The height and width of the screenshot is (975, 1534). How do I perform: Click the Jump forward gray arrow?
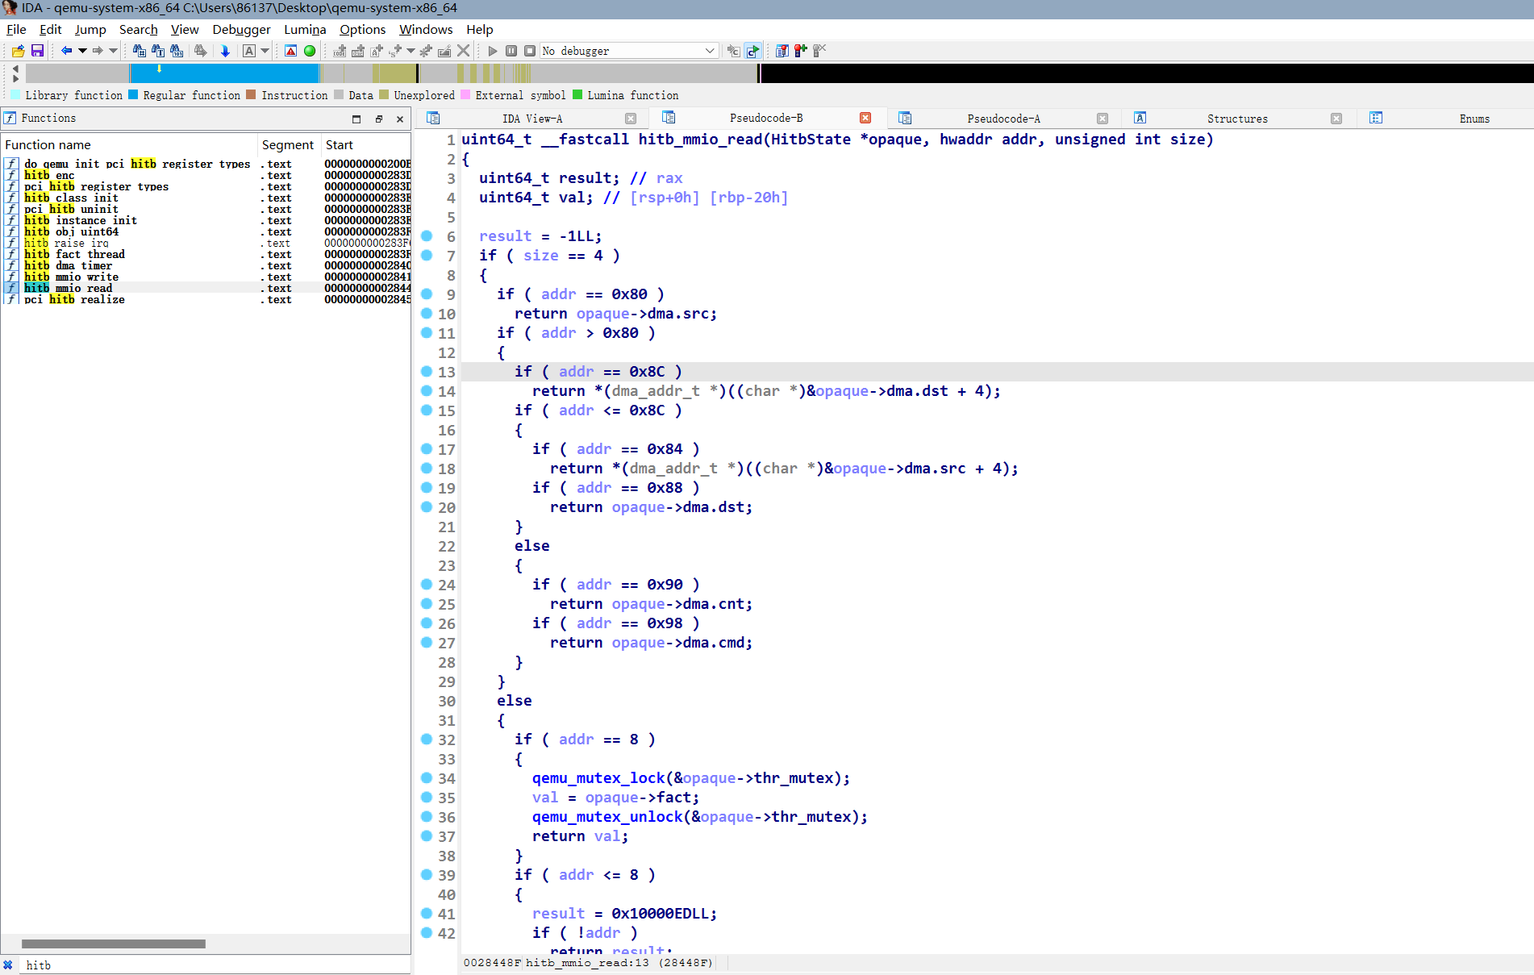pos(98,51)
